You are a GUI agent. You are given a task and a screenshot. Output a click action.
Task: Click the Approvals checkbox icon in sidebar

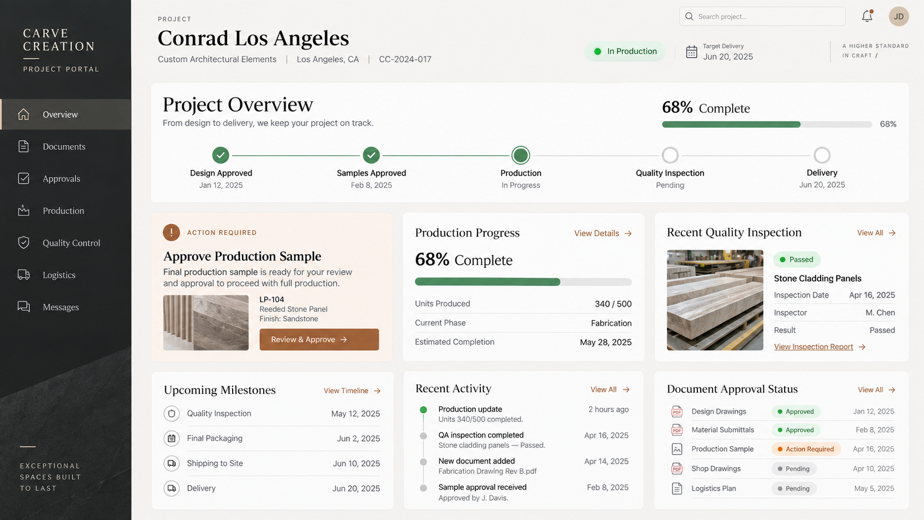click(x=23, y=178)
